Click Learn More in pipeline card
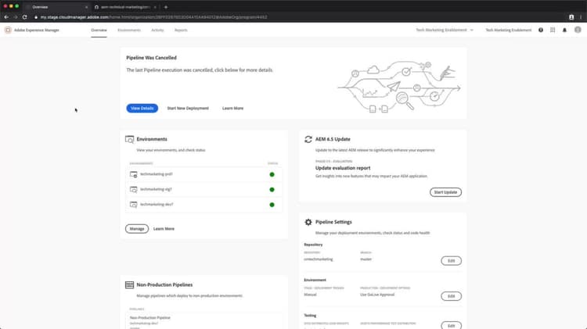The image size is (587, 329). tap(233, 108)
